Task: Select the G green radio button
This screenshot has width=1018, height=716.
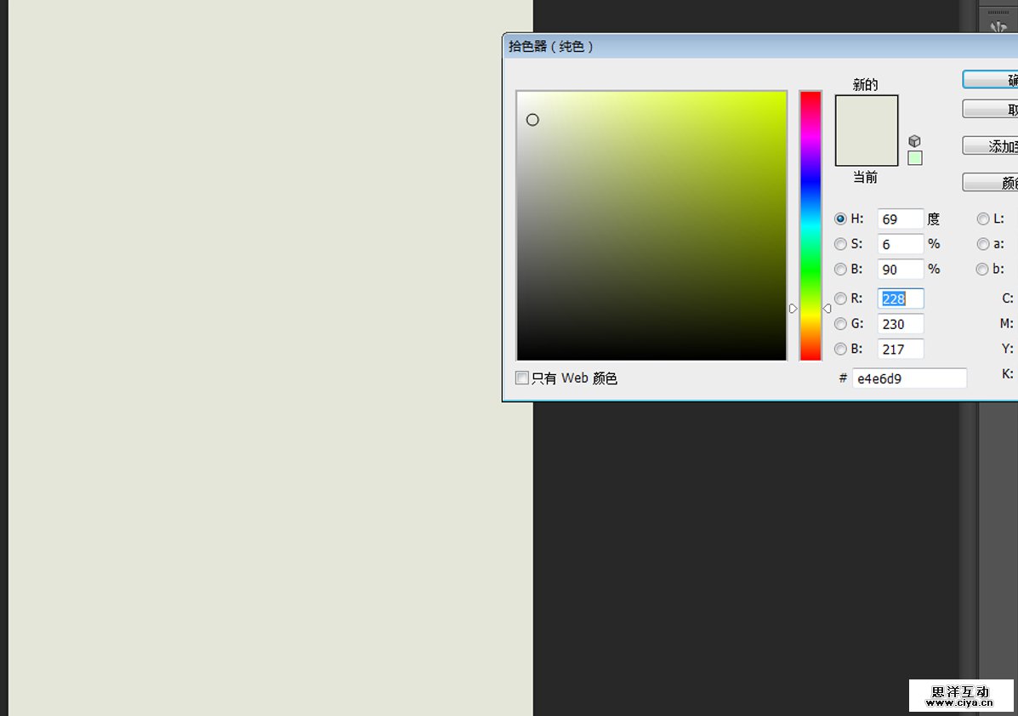Action: [x=840, y=323]
